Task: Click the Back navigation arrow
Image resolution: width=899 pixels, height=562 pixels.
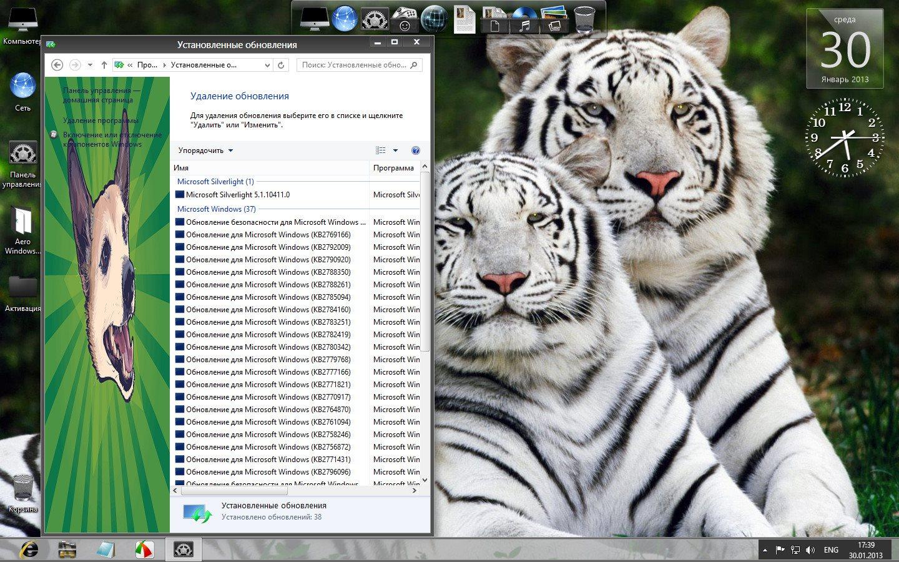Action: 57,65
